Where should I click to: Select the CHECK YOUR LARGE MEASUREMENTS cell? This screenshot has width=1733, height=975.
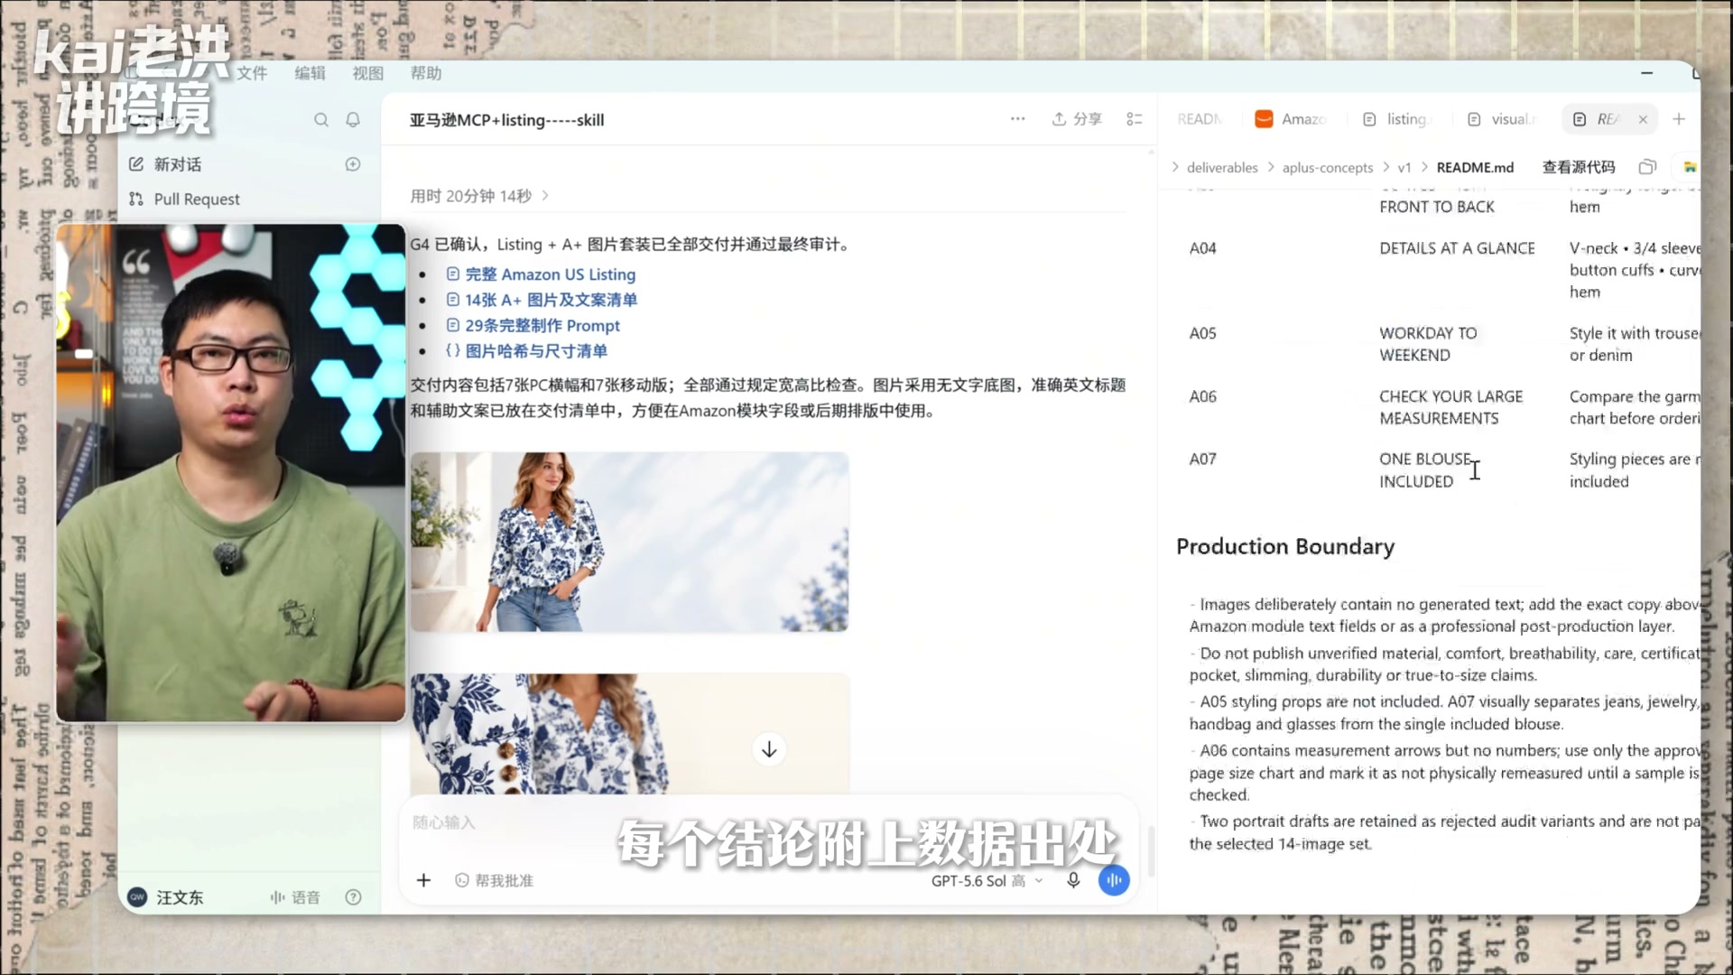tap(1450, 407)
